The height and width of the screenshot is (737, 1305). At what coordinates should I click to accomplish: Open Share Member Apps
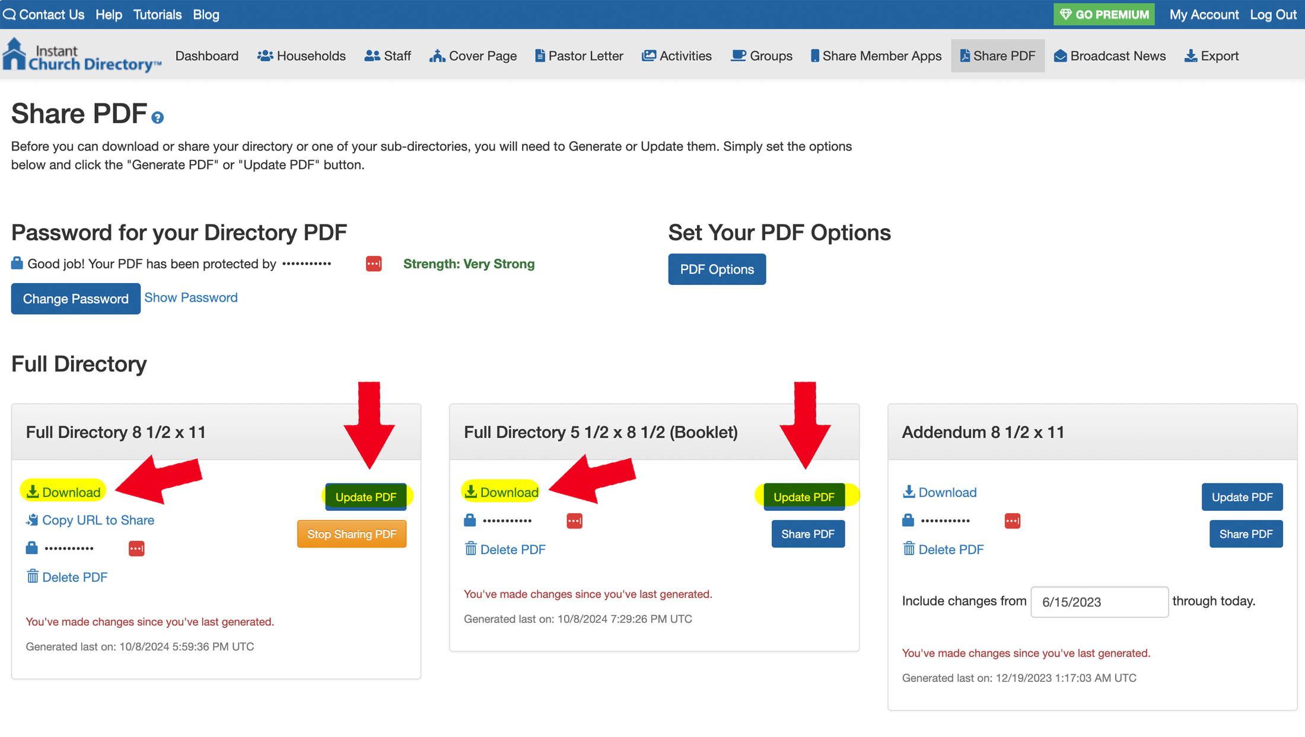(x=876, y=56)
